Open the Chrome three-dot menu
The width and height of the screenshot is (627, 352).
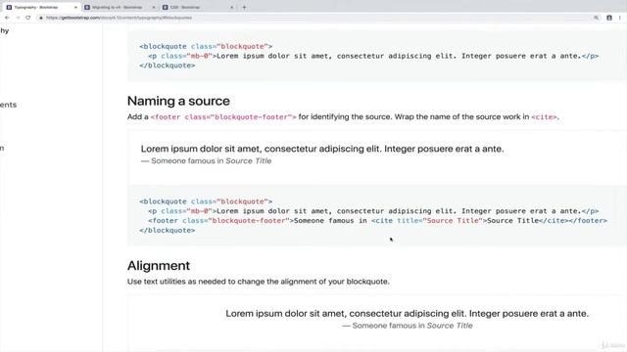[x=620, y=18]
